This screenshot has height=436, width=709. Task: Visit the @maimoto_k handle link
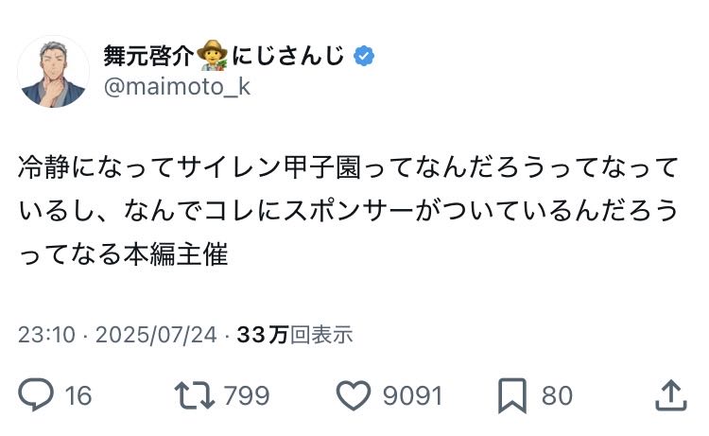[x=177, y=86]
